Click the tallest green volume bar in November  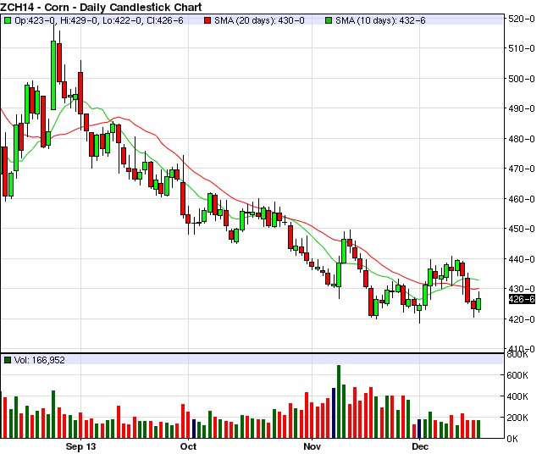pyautogui.click(x=339, y=401)
